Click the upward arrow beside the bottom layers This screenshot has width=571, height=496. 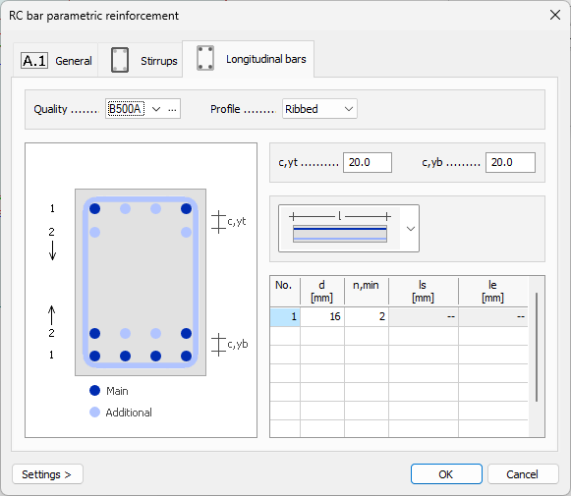tap(52, 315)
